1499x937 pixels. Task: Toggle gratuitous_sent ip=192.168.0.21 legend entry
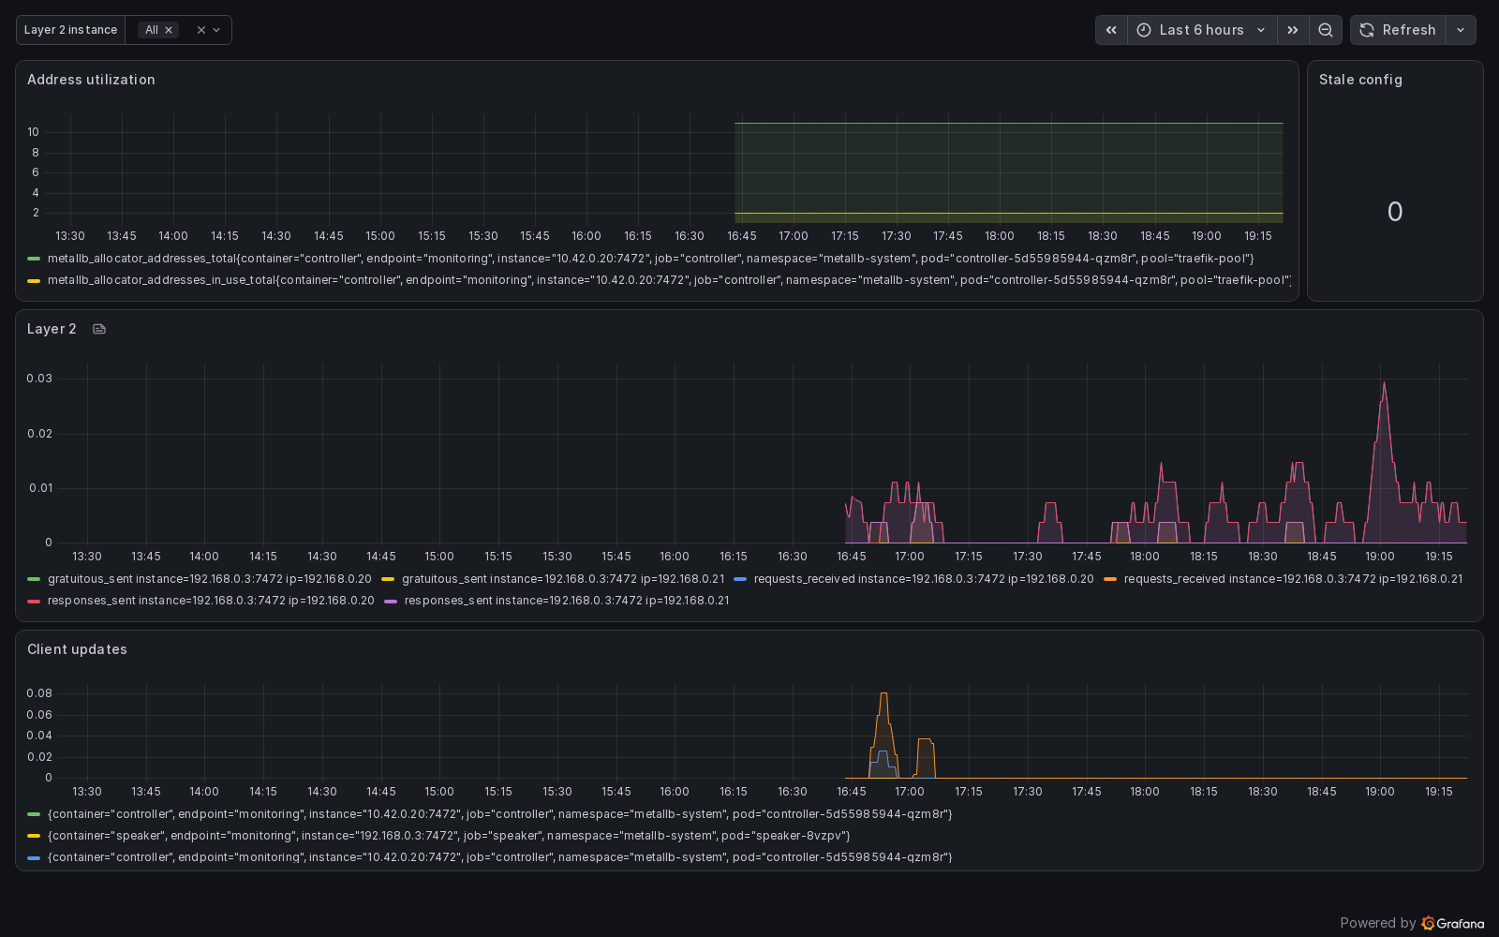tap(563, 579)
